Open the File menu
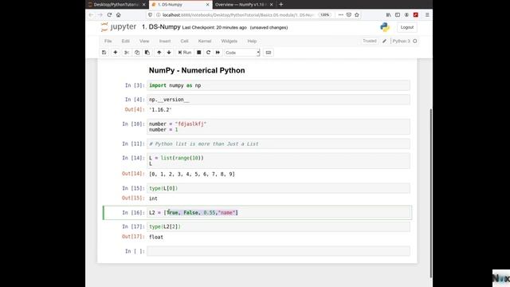This screenshot has width=510, height=287. pos(108,41)
